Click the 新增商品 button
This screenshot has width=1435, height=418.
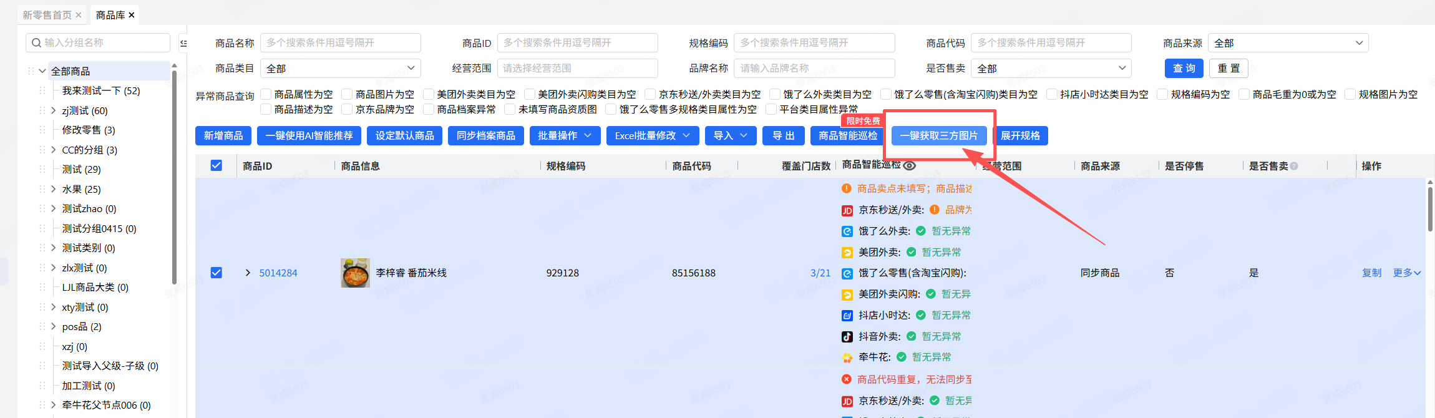(x=223, y=135)
